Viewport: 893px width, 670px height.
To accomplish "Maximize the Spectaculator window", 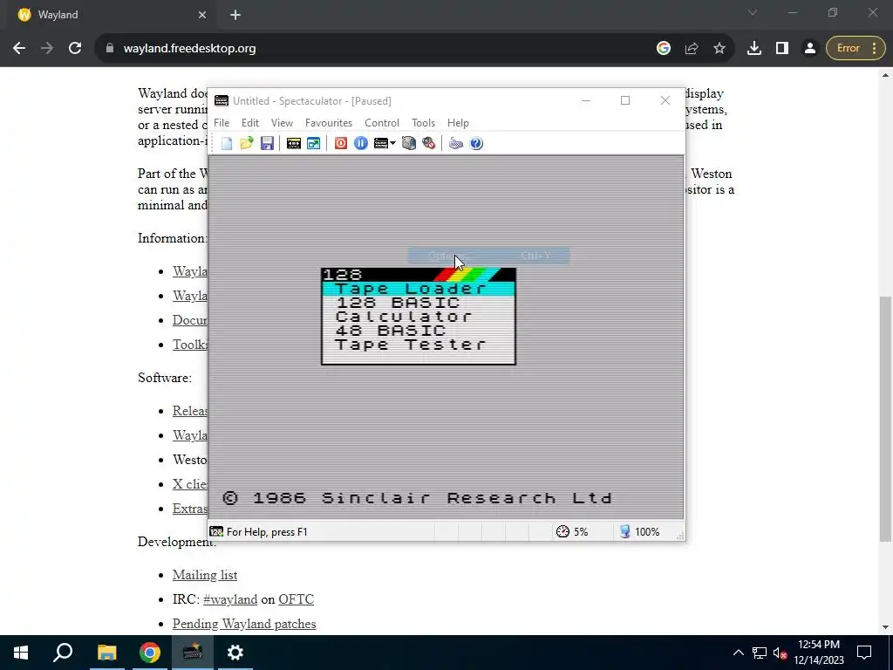I will [x=625, y=101].
